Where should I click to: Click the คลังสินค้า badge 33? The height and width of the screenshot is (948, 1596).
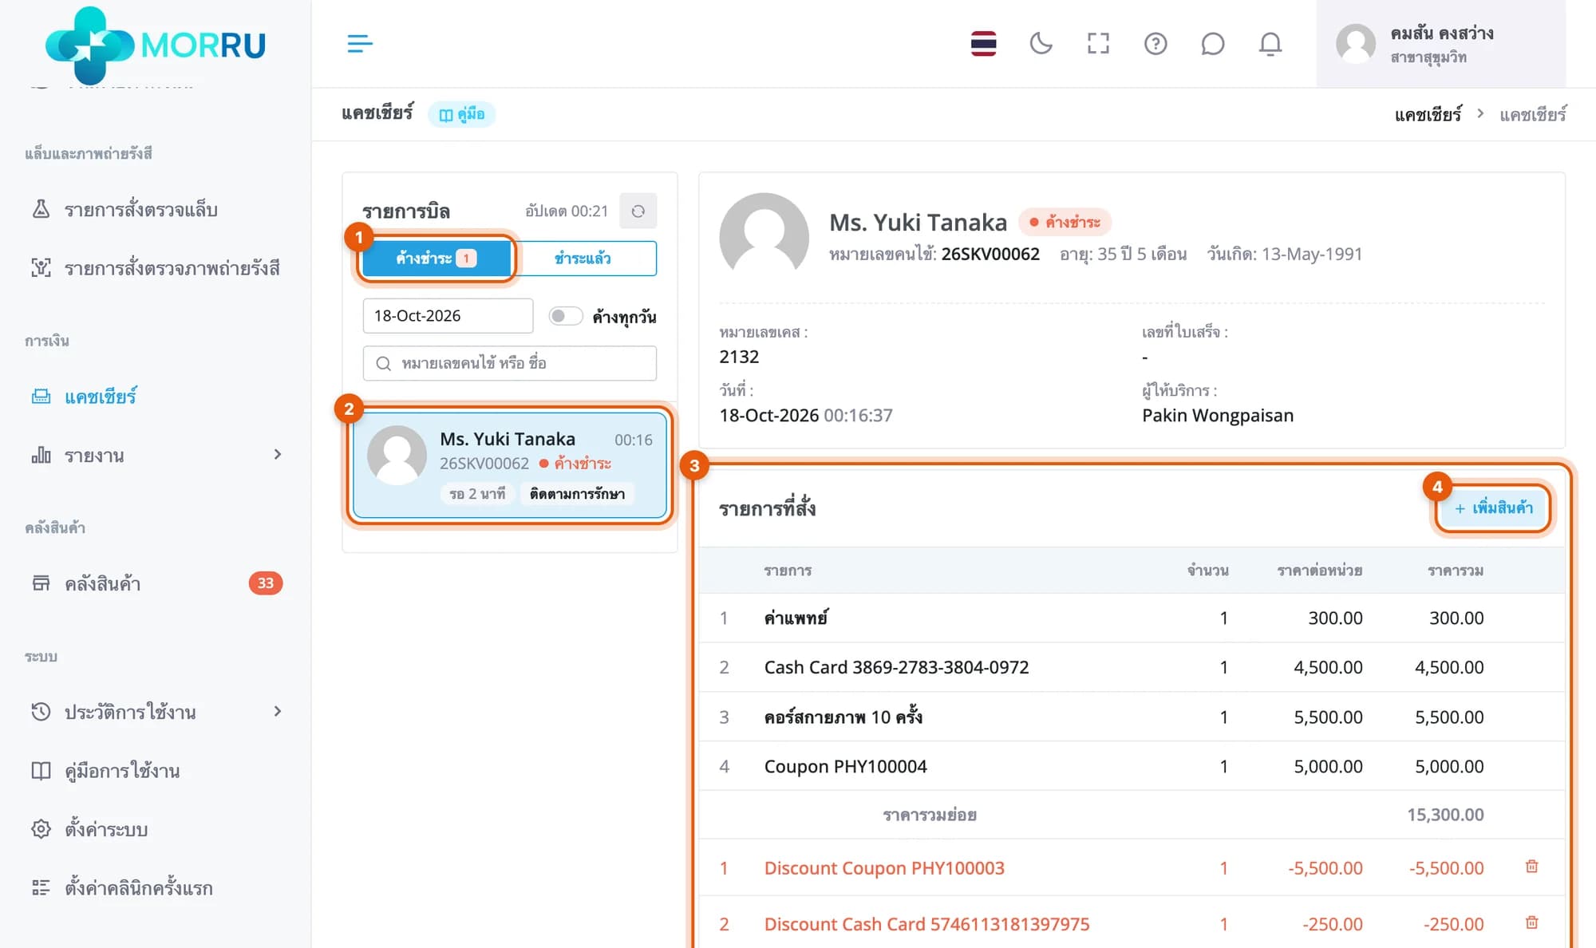[266, 583]
